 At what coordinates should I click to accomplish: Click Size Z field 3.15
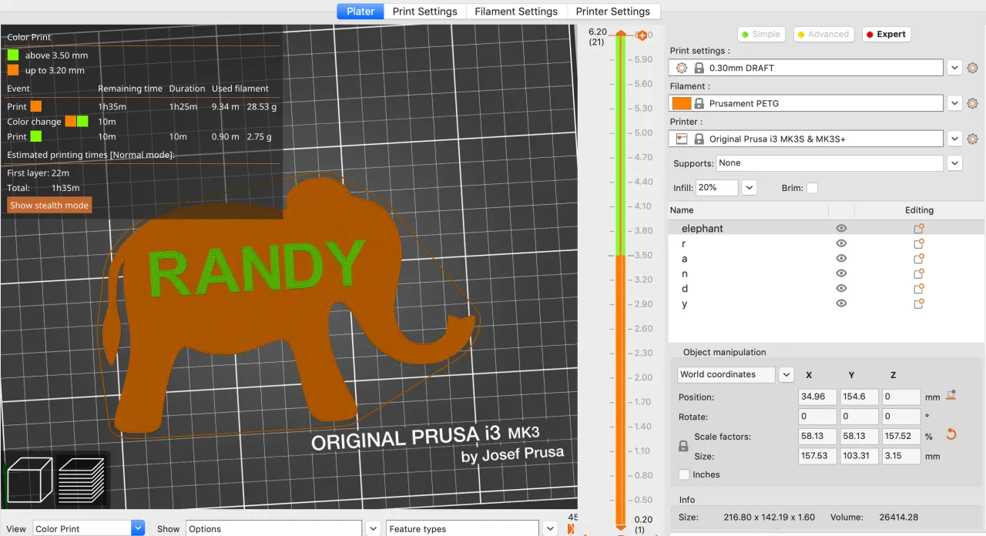[901, 456]
